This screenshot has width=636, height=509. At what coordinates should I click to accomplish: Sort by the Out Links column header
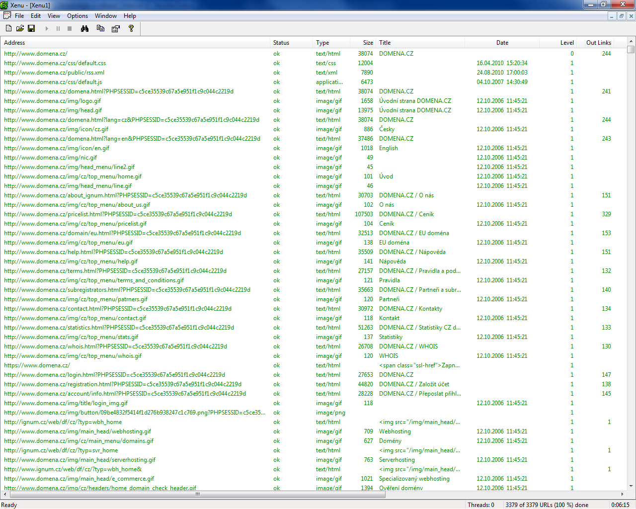(595, 43)
